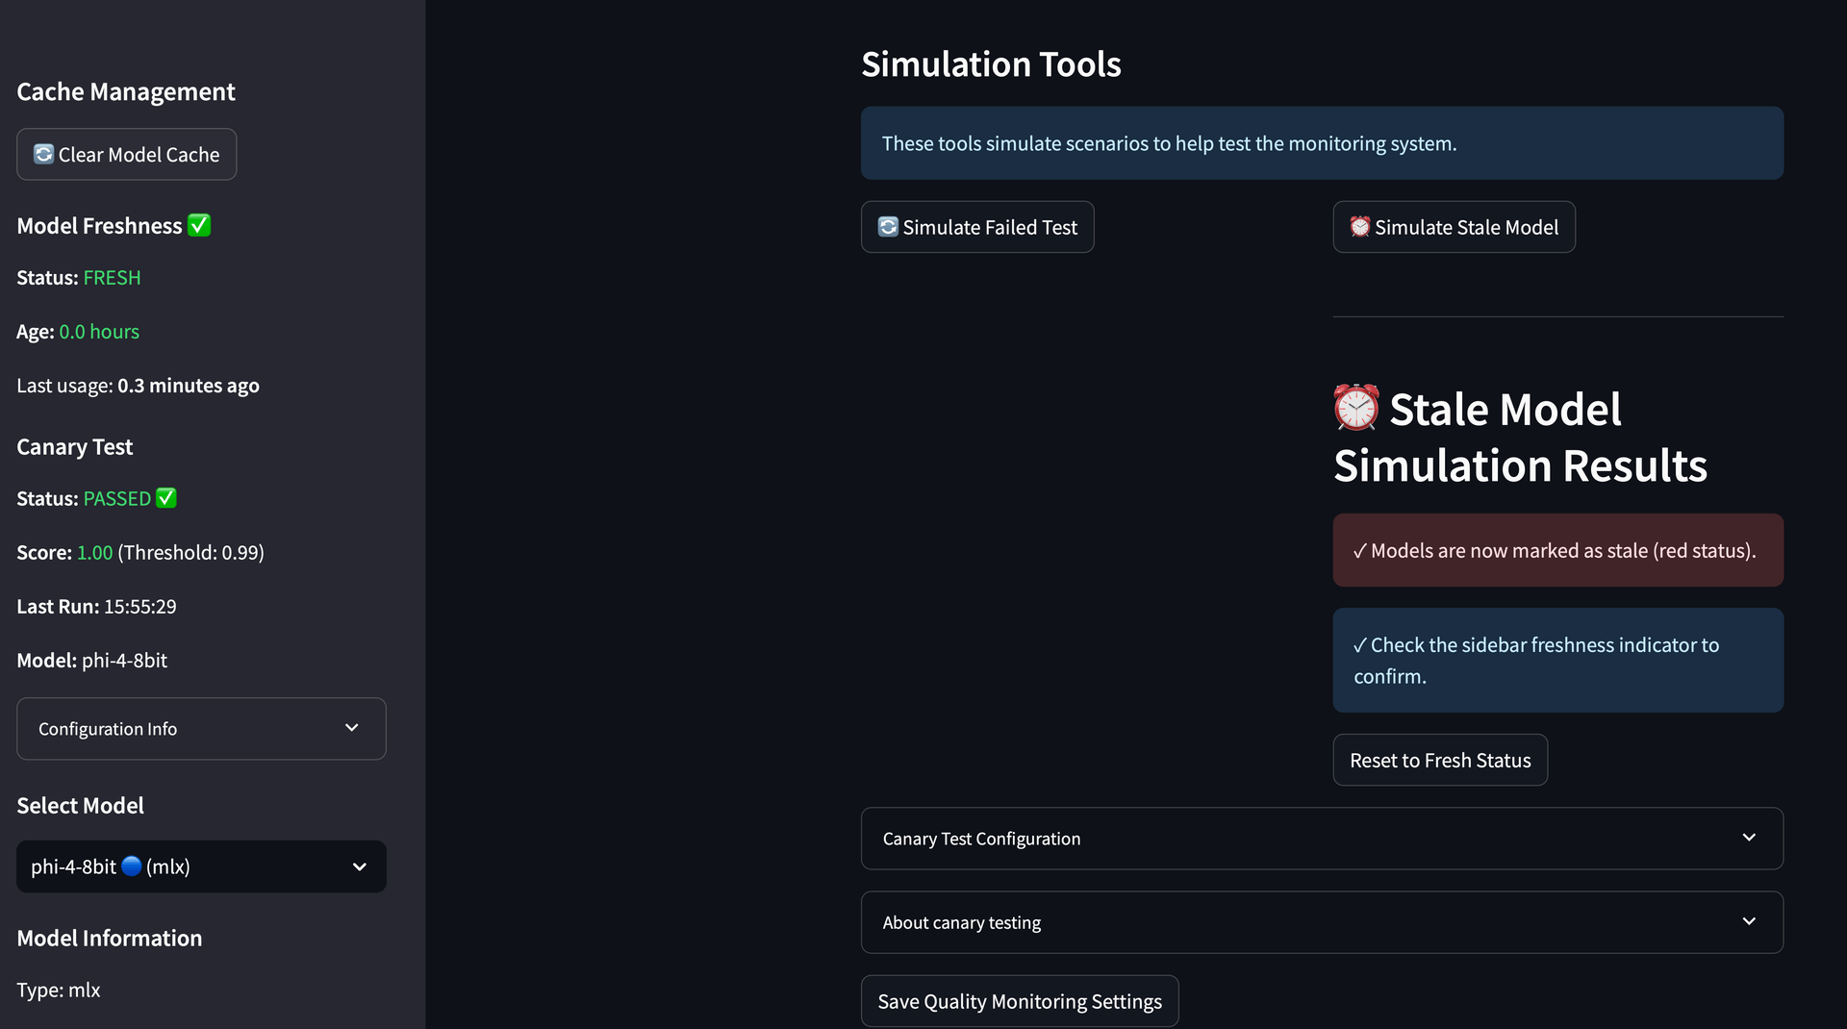Click the refresh icon on Clear Model Cache
Screen dimensions: 1847x1029
(43, 154)
